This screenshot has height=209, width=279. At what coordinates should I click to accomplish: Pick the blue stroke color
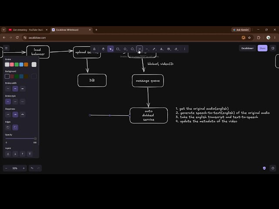(21, 64)
